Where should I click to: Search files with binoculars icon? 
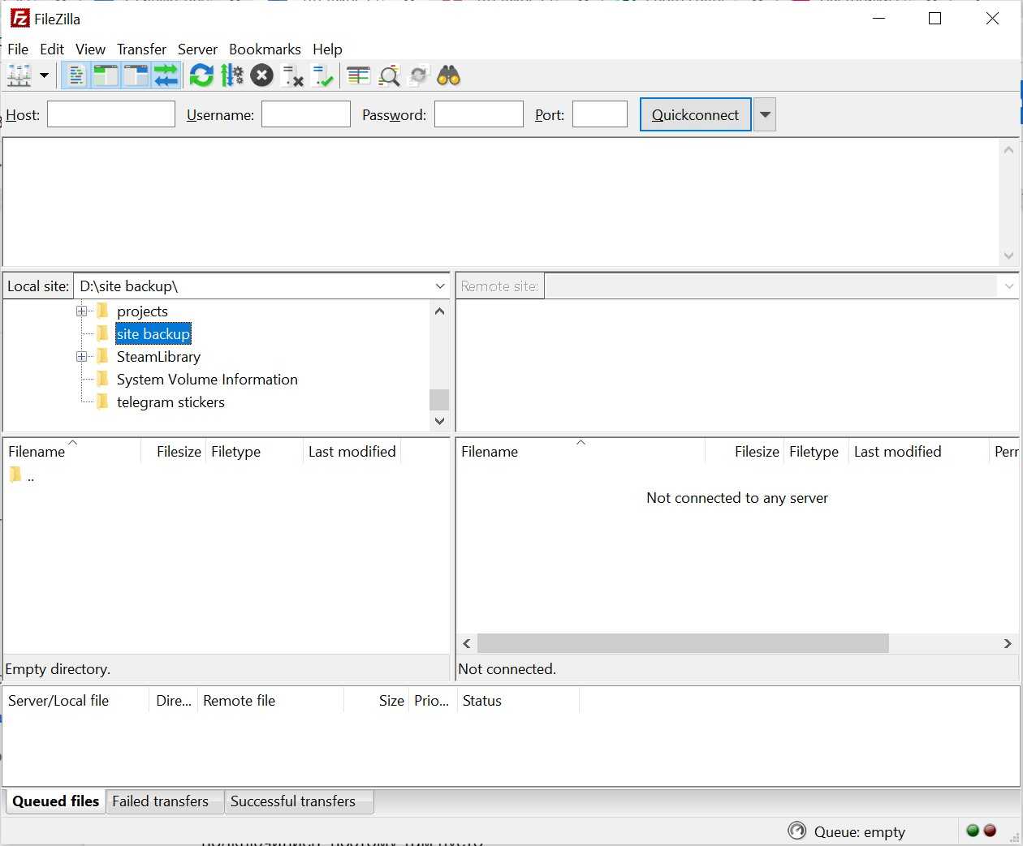pyautogui.click(x=449, y=75)
